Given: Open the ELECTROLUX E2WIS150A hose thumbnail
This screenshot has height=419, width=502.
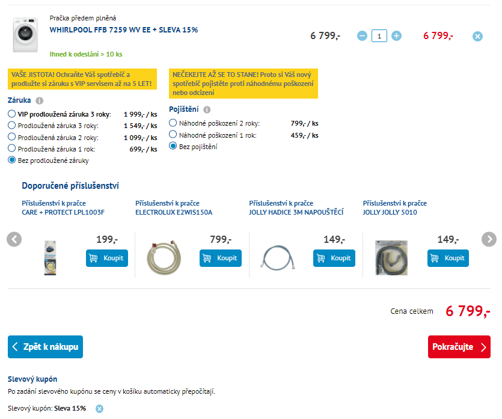Looking at the screenshot, I should pyautogui.click(x=164, y=258).
